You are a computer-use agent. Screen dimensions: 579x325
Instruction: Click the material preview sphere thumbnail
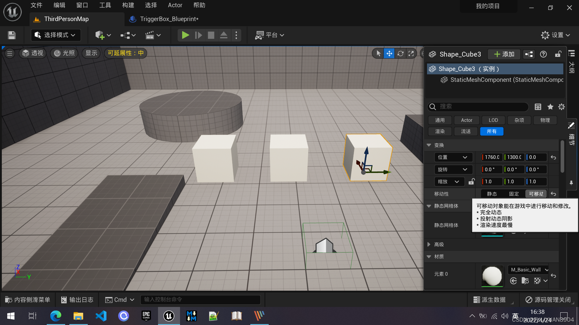click(492, 276)
